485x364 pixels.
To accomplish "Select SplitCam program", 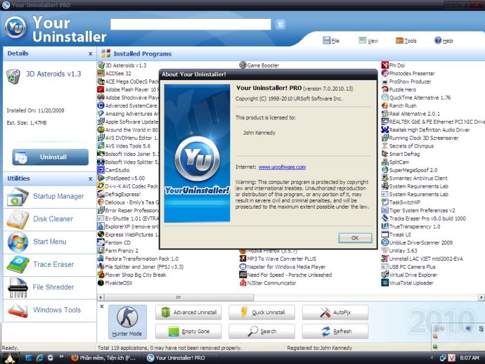I will (x=396, y=162).
